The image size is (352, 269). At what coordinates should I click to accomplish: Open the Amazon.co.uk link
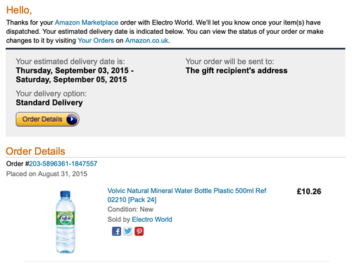point(146,40)
